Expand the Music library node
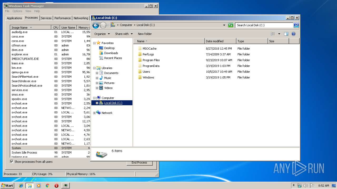 coord(97,78)
